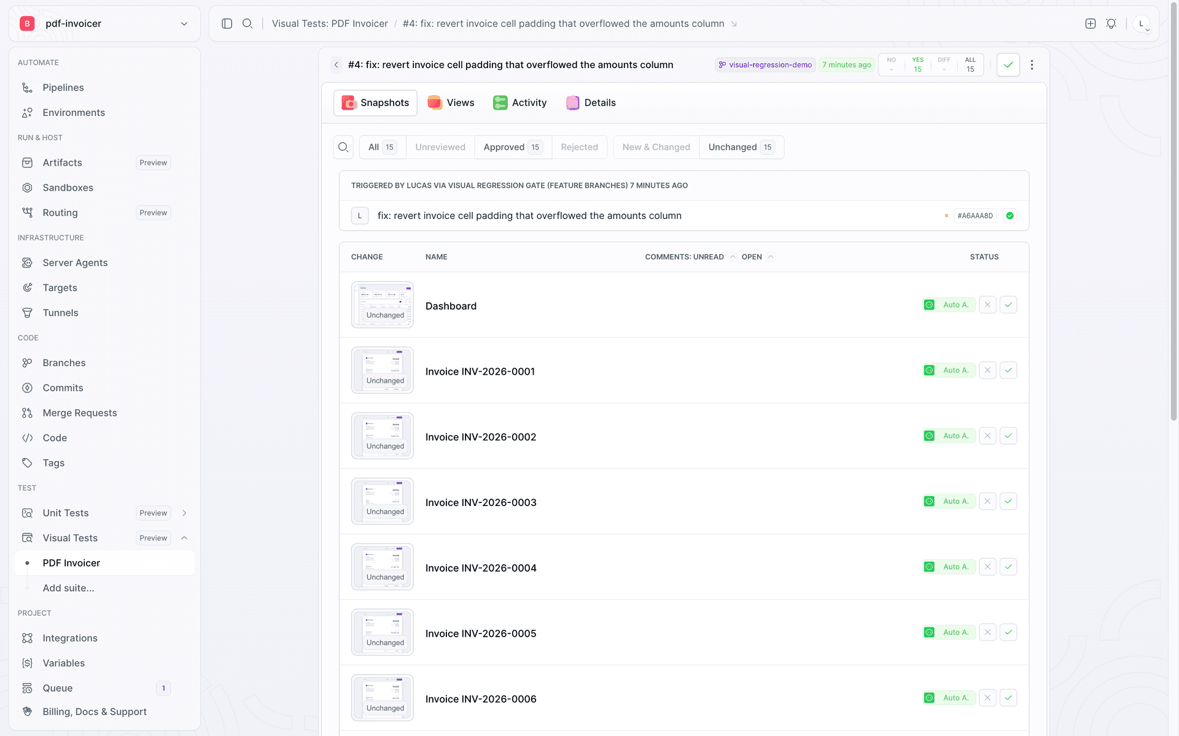1179x736 pixels.
Task: Switch to the Details tab
Action: pyautogui.click(x=591, y=103)
